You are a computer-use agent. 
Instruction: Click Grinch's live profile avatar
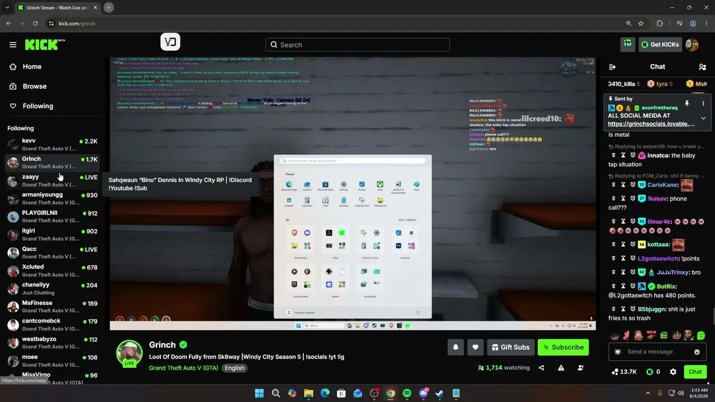129,353
